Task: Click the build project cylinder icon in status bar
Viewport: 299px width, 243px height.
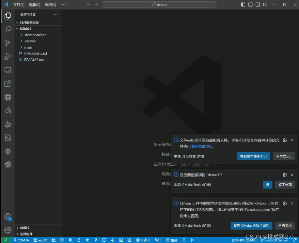Action: coord(79,240)
